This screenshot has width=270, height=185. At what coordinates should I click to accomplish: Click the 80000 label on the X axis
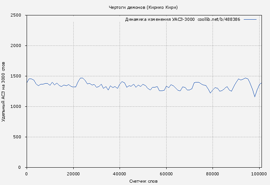click(213, 174)
